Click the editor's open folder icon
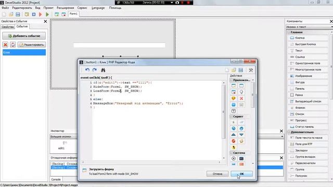This screenshot has height=187, width=333. (x=234, y=70)
